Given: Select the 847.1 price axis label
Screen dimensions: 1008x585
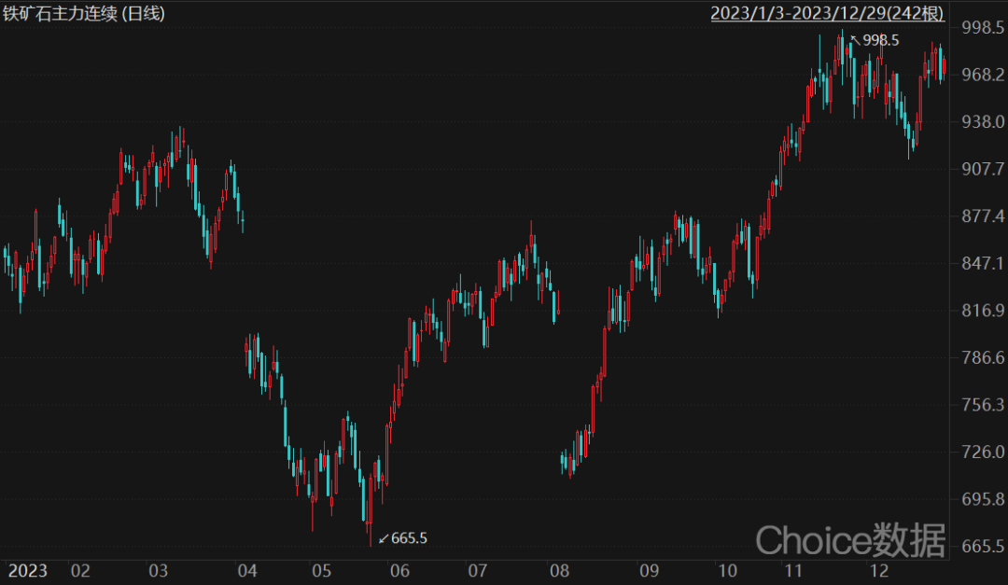Looking at the screenshot, I should pos(983,263).
